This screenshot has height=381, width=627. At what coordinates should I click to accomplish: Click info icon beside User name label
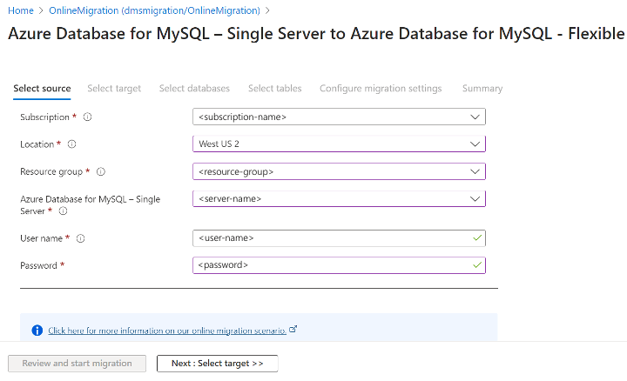(x=81, y=238)
